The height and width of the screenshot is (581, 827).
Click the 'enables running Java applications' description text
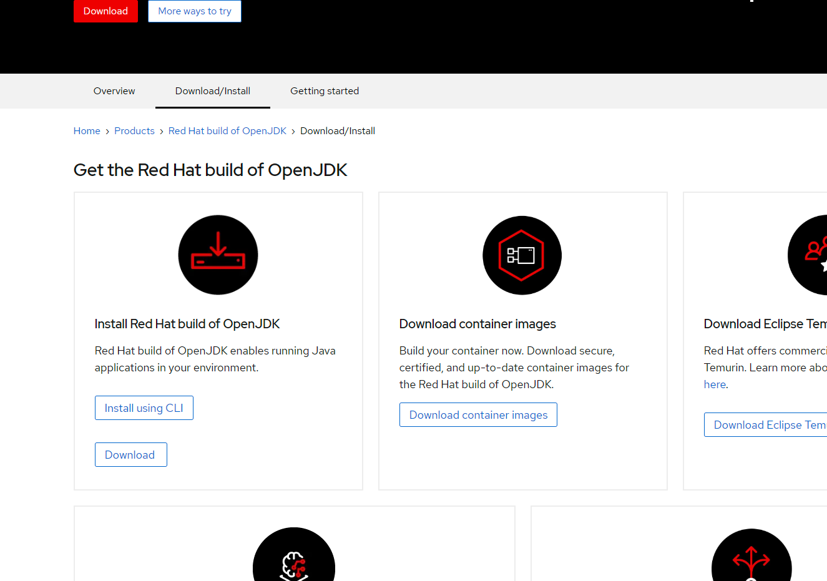(215, 359)
